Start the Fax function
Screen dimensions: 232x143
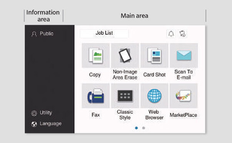tap(95, 96)
